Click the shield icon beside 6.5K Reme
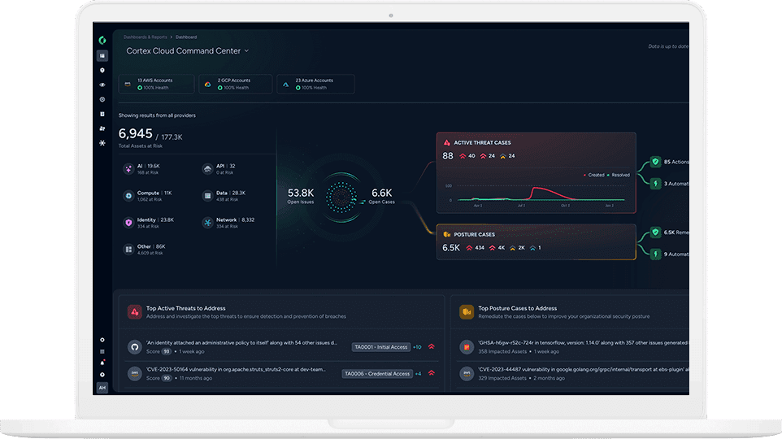This screenshot has height=439, width=782. [x=656, y=233]
